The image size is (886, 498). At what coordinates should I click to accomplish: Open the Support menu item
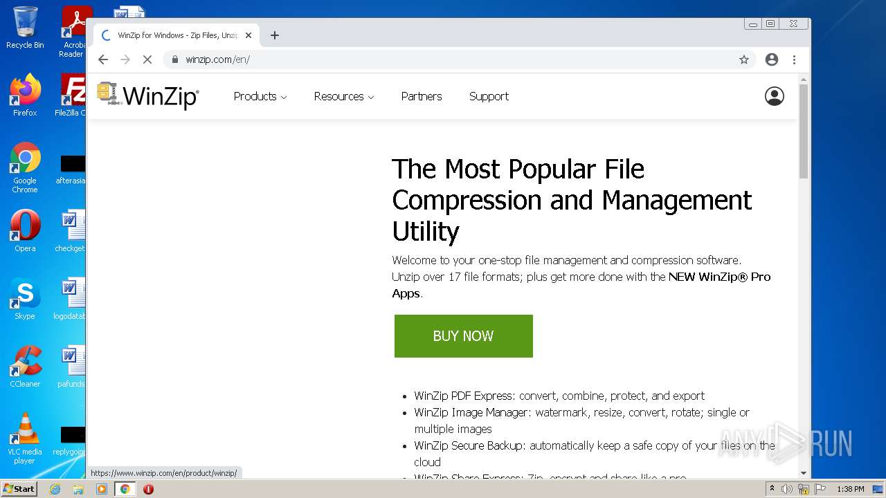(x=489, y=96)
